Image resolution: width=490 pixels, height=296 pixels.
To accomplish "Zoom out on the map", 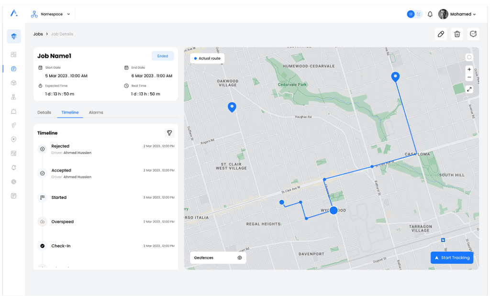I will (469, 77).
